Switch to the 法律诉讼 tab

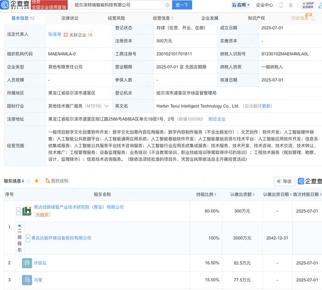click(x=69, y=18)
